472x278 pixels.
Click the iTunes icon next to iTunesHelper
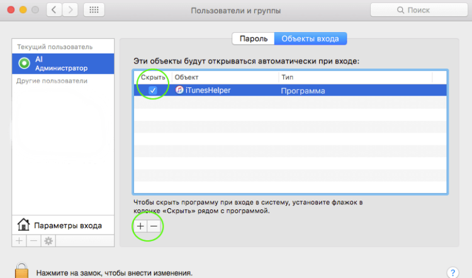point(179,90)
